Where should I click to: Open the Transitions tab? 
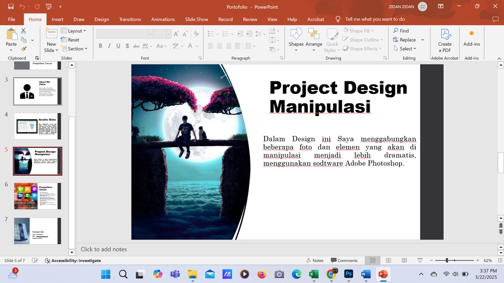[x=130, y=19]
